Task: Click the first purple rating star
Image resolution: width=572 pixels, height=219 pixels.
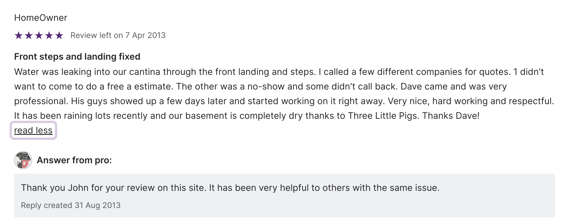Action: coord(19,35)
